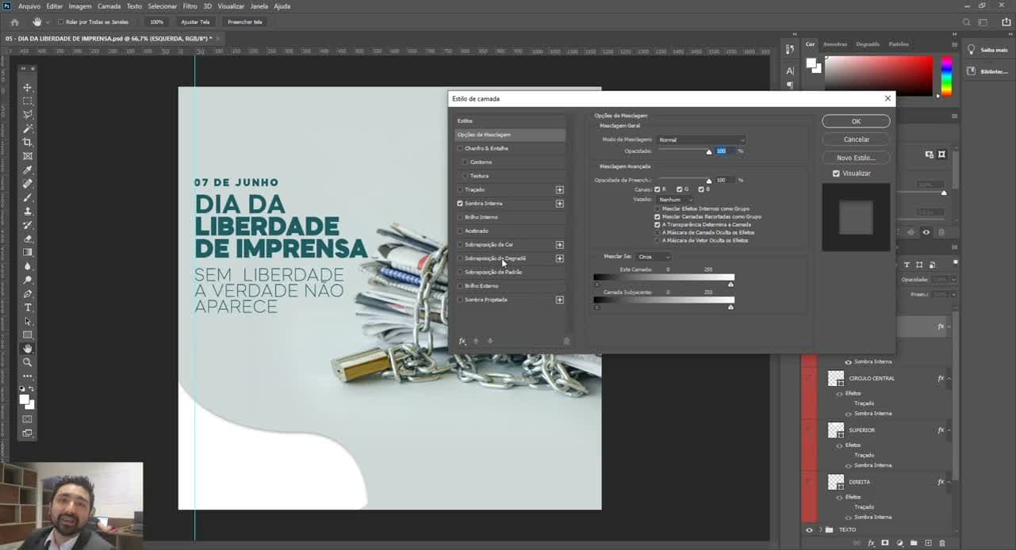This screenshot has height=550, width=1016.
Task: Add another Traçado effect with plus button
Action: [x=560, y=190]
